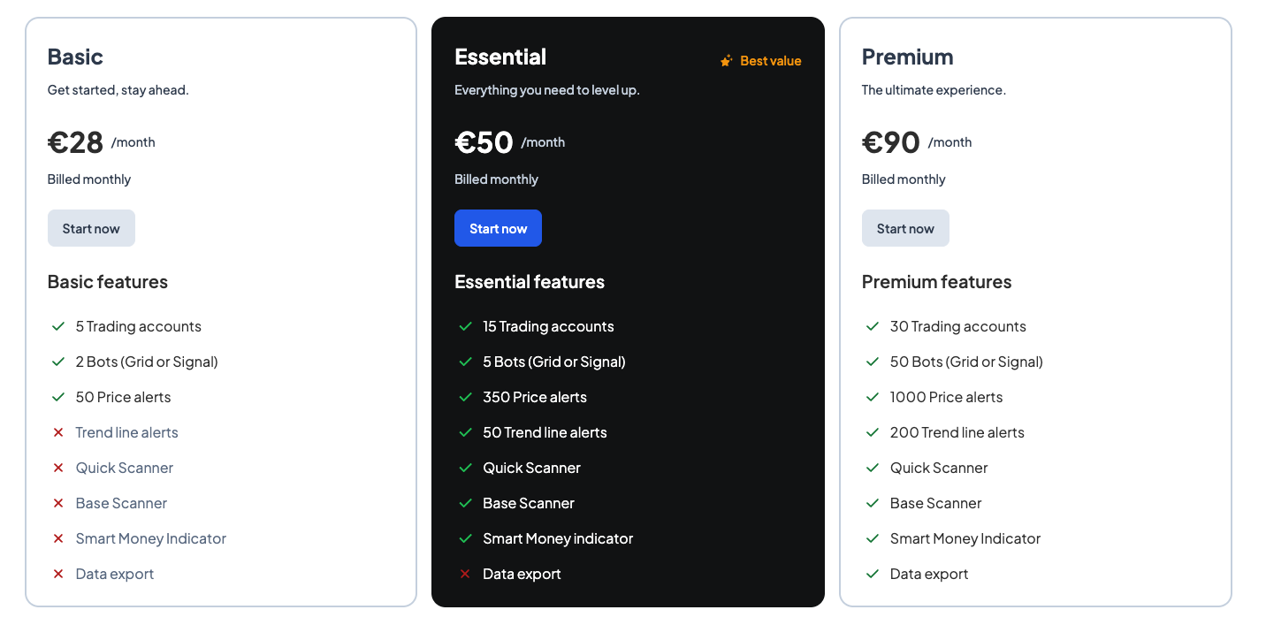The image size is (1266, 625).
Task: Click the Best value star icon
Action: tap(726, 61)
